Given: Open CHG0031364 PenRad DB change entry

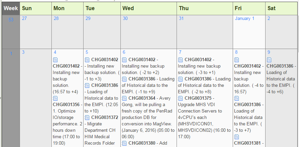Looking at the screenshot, I should pos(142,98).
